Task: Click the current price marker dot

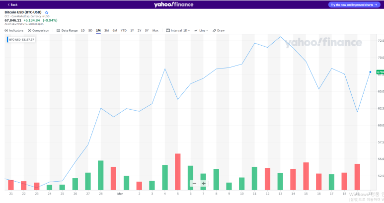Action: (x=370, y=72)
